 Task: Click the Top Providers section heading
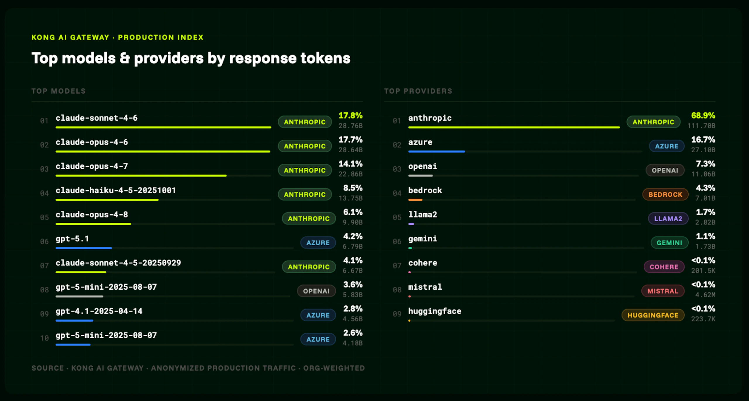(x=418, y=91)
